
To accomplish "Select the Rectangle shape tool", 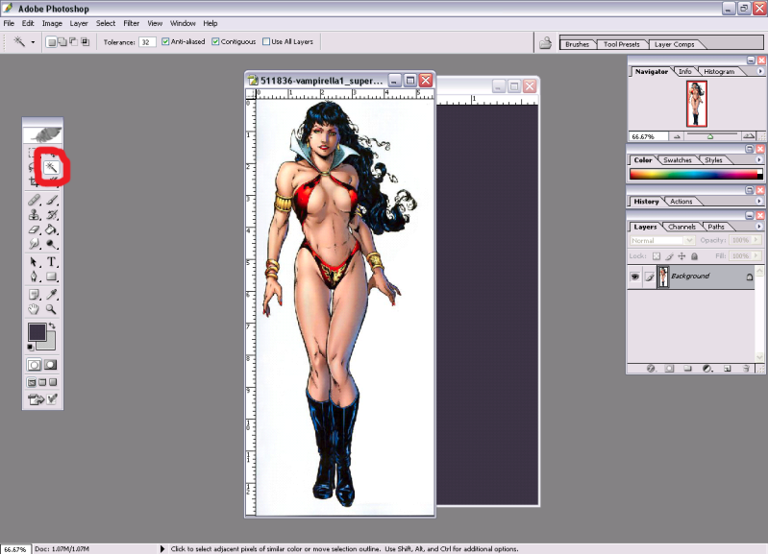I will coord(52,277).
